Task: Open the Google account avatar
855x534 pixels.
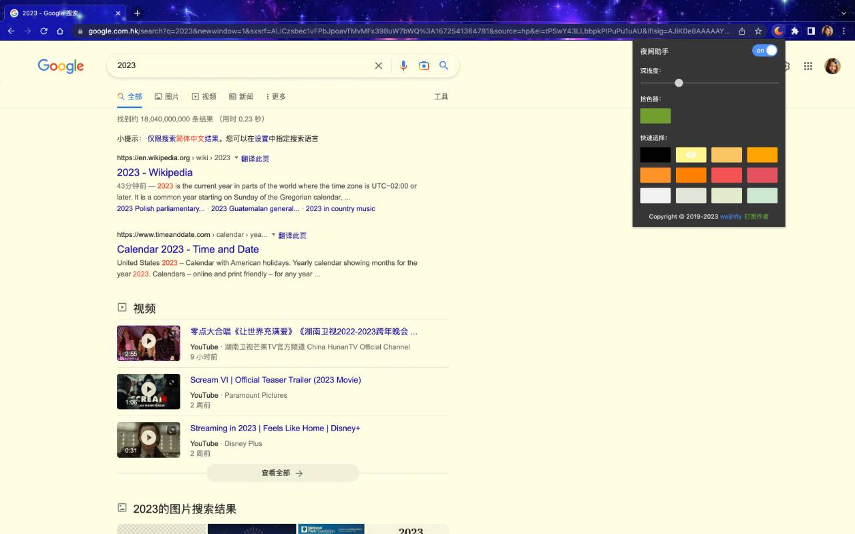Action: pos(832,66)
